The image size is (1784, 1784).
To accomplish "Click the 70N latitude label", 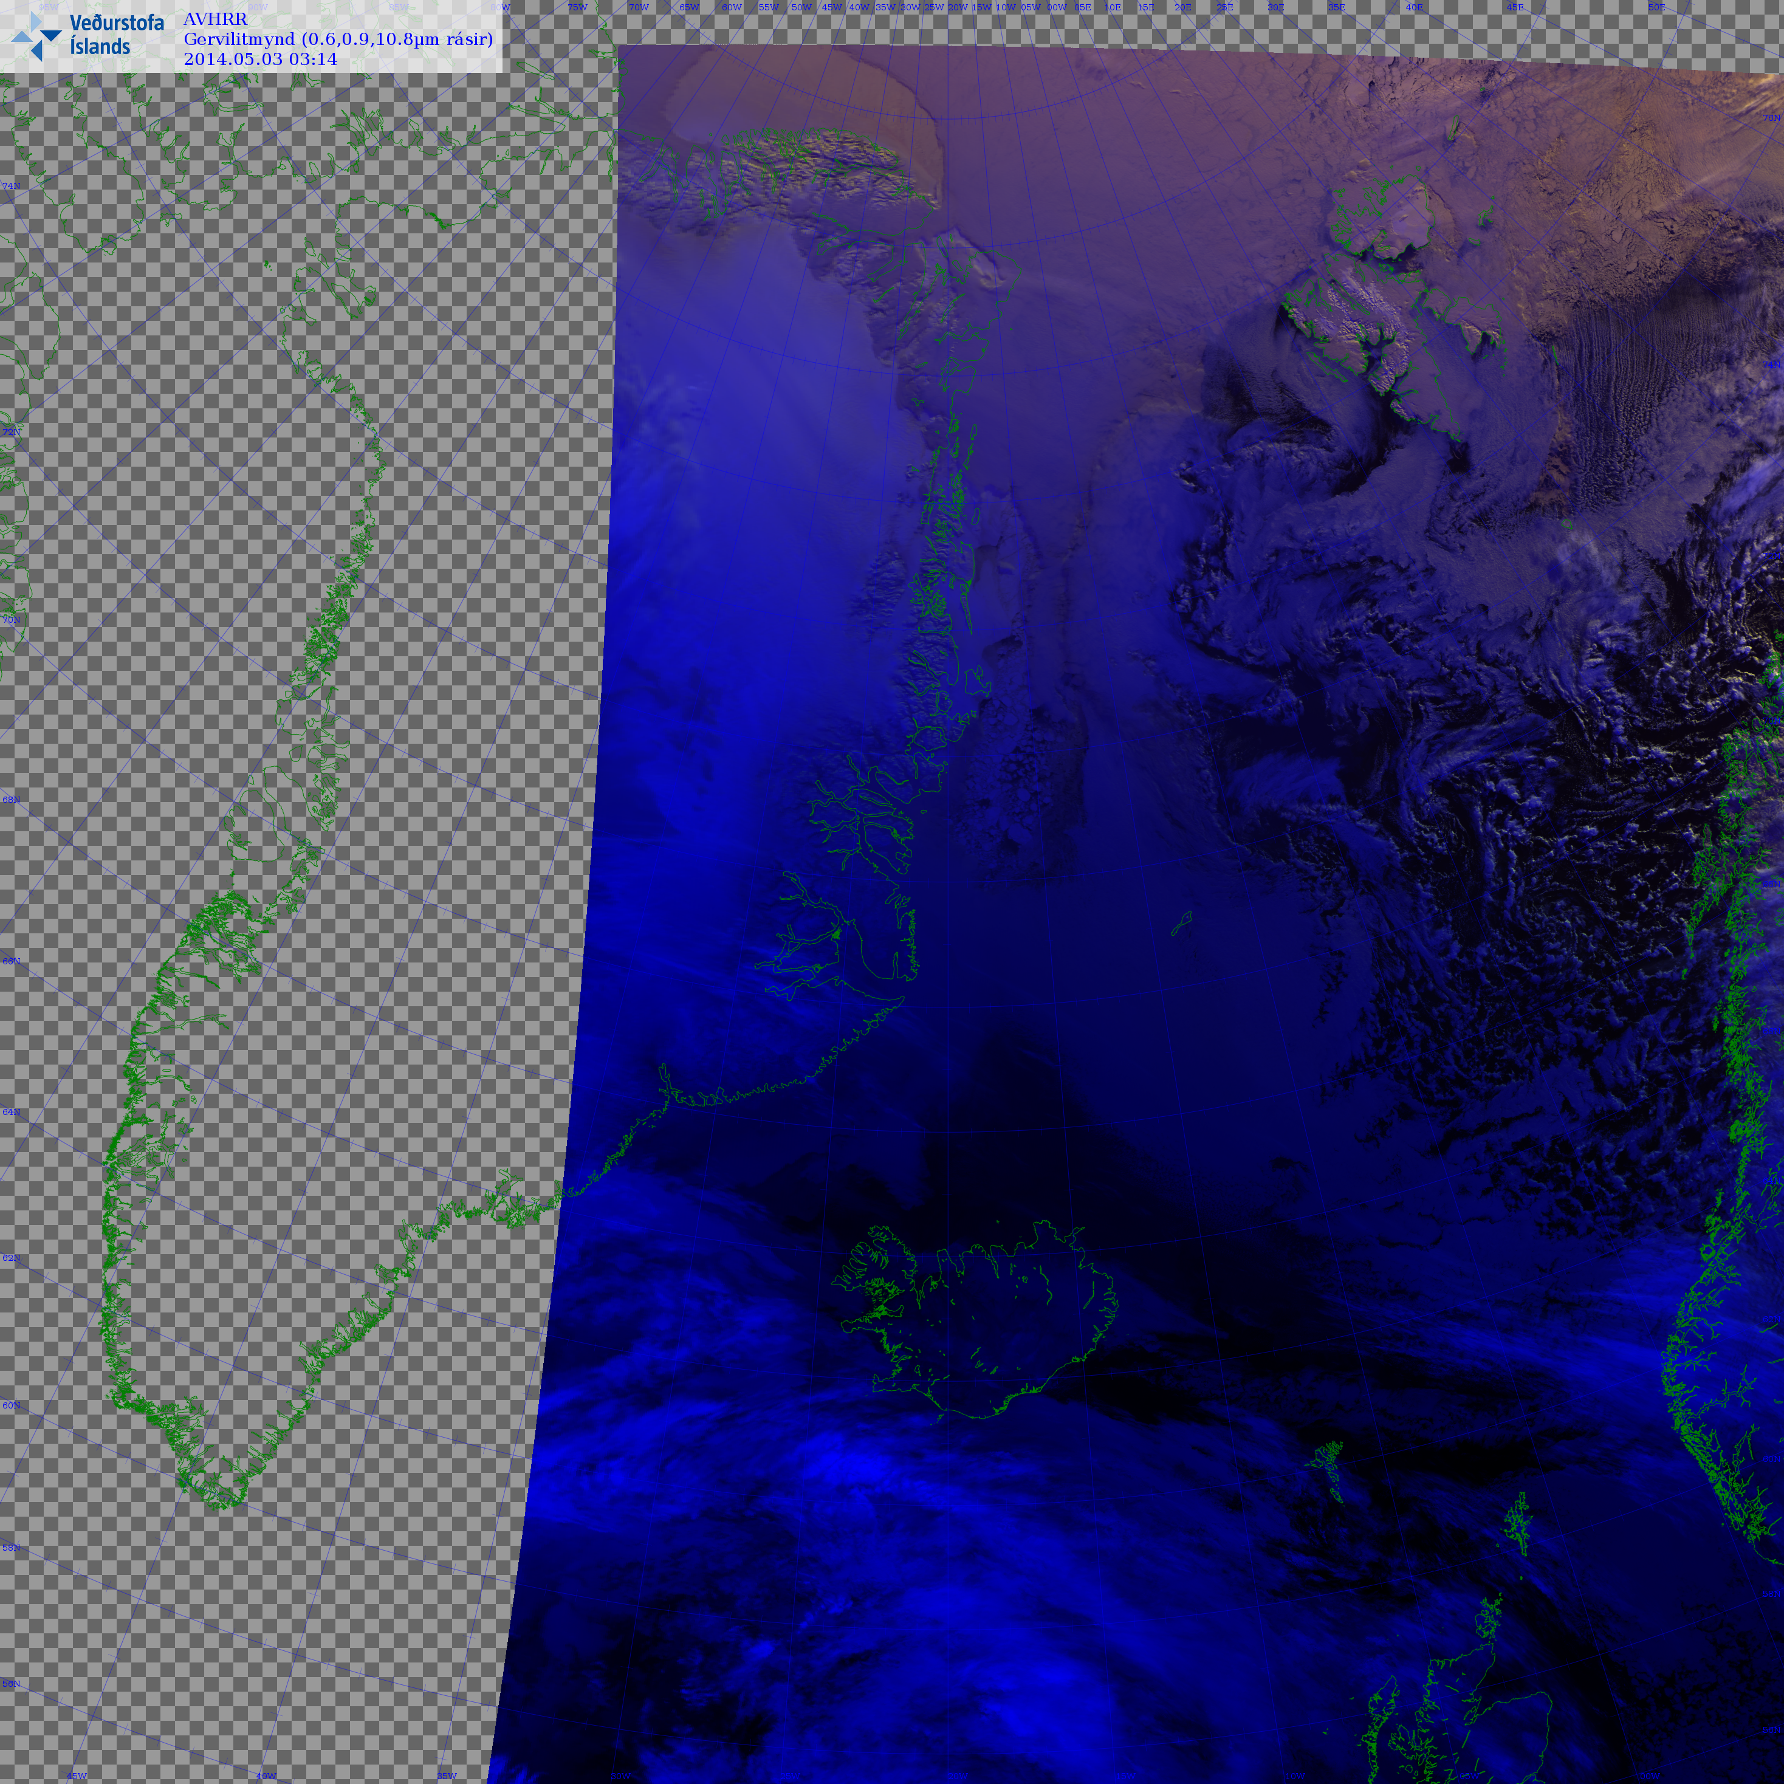I will 11,620.
